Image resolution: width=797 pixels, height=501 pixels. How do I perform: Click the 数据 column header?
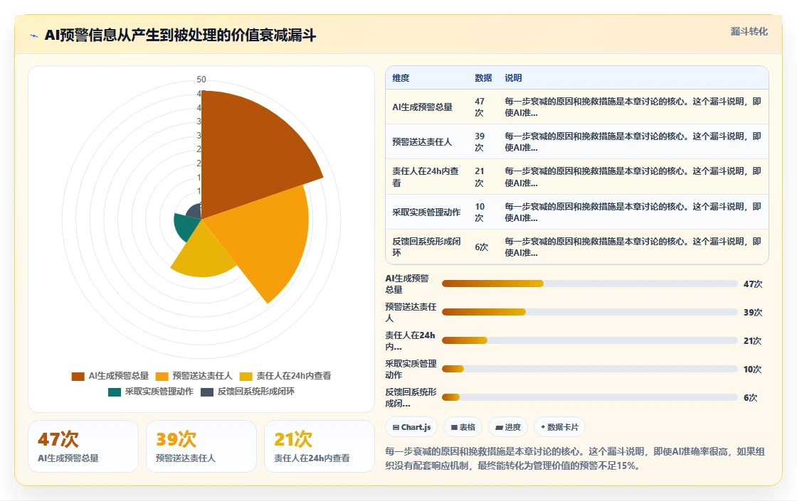point(483,78)
